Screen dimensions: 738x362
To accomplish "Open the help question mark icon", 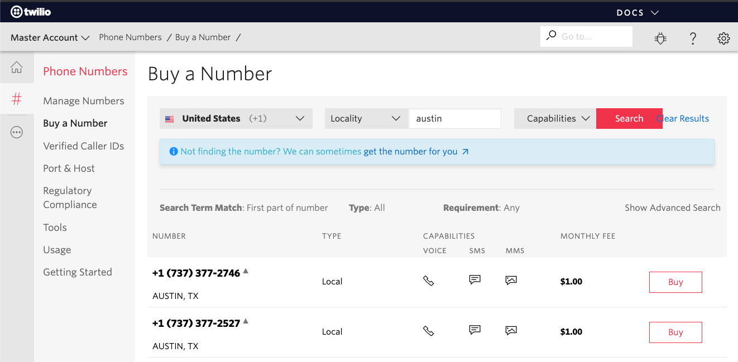I will (693, 38).
